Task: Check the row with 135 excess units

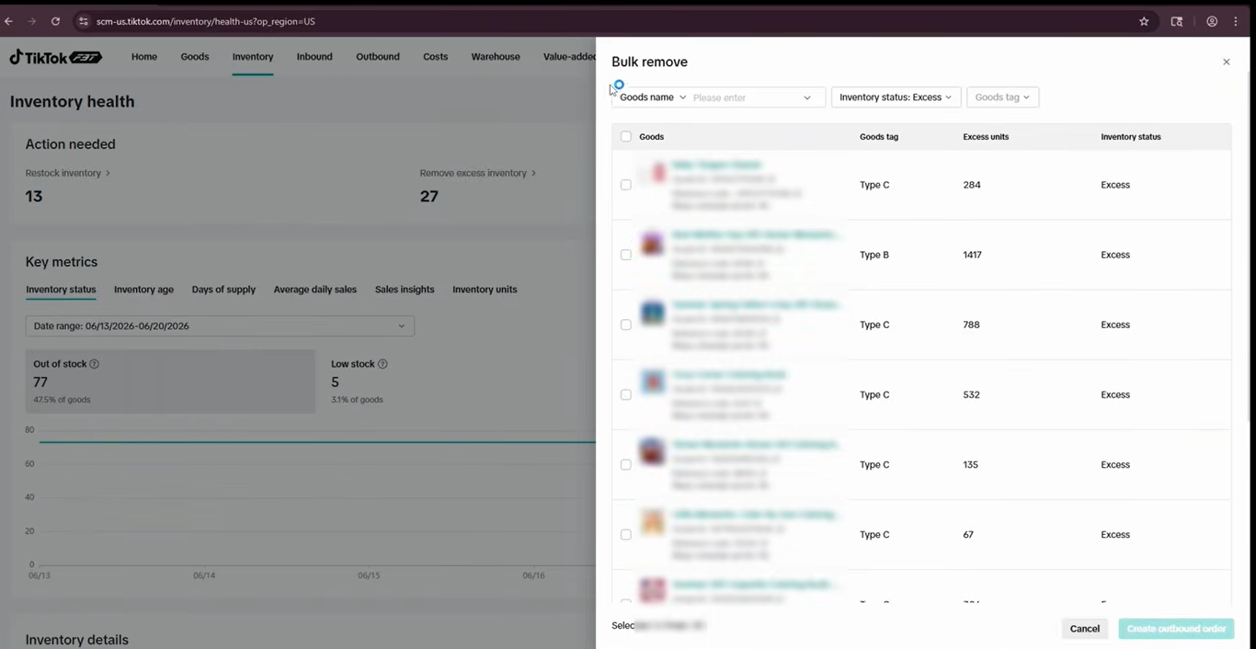Action: 626,464
